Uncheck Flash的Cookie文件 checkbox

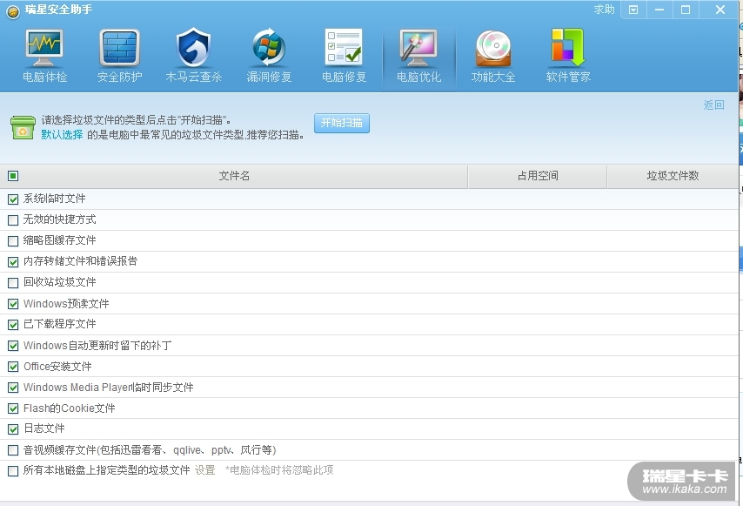coord(13,408)
